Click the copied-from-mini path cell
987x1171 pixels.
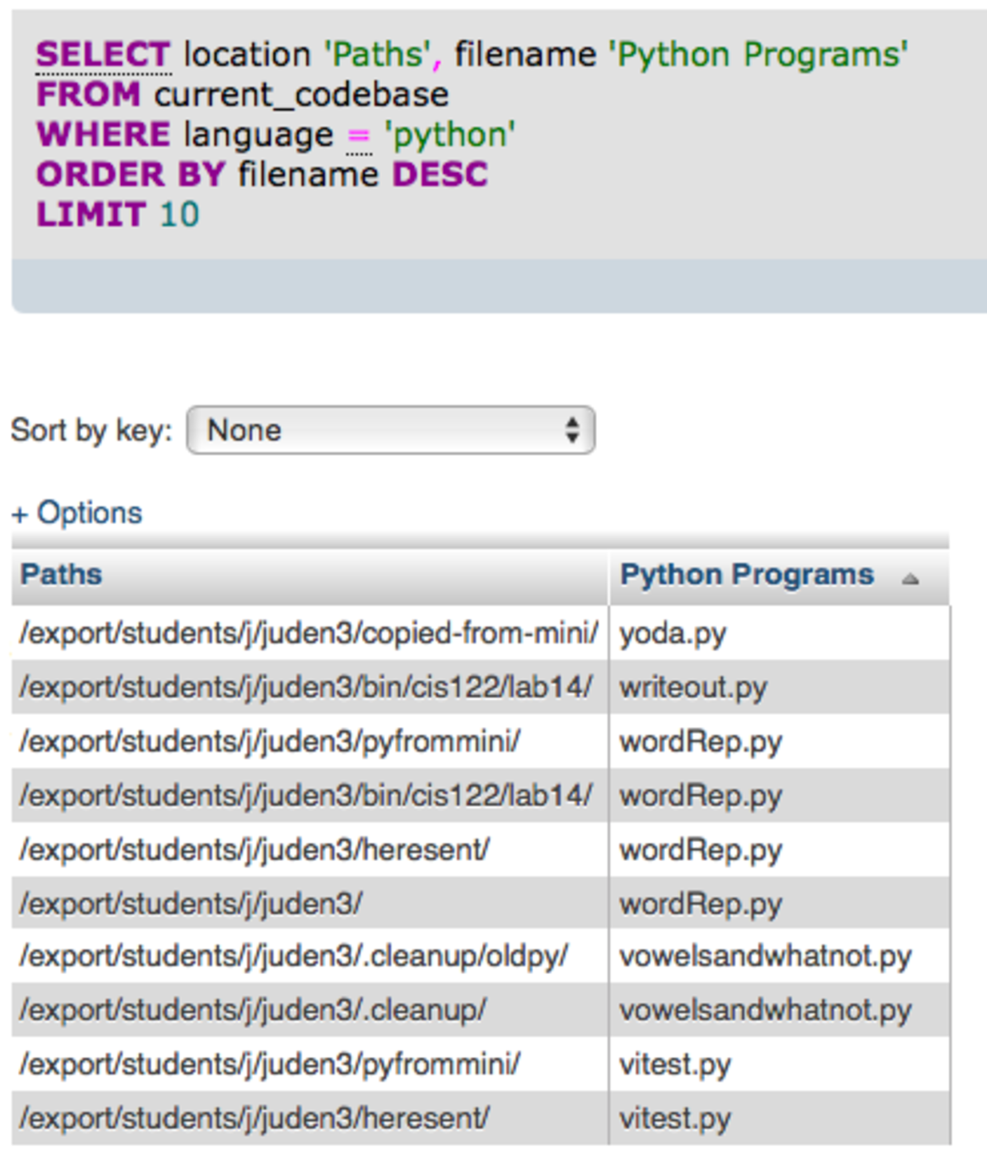(x=309, y=634)
